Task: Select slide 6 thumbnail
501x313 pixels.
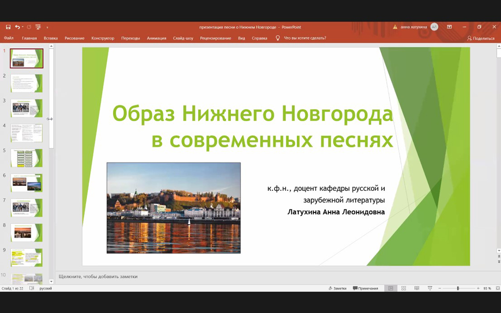Action: 27,183
